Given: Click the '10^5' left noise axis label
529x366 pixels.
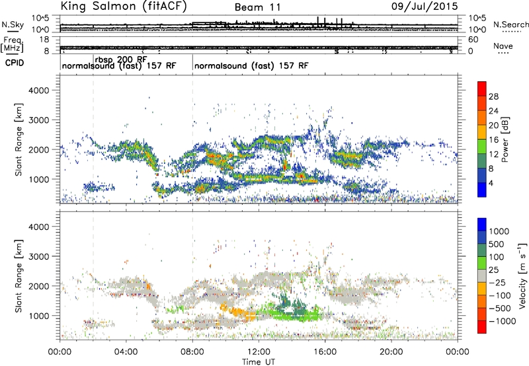Looking at the screenshot, I should (x=40, y=18).
